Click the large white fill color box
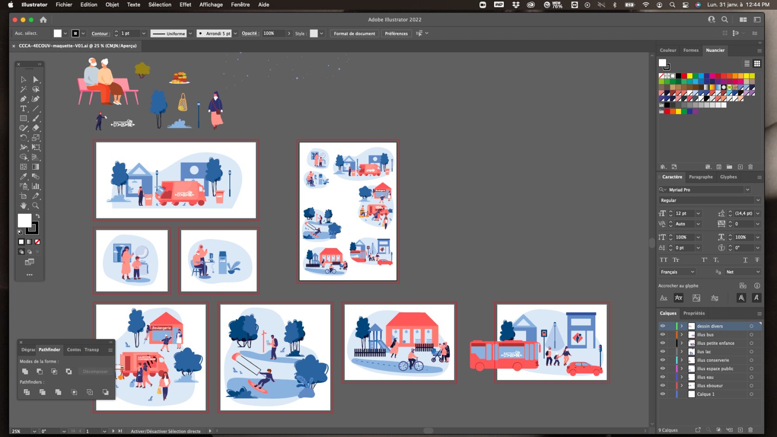Screen dimensions: 777x437 (x=24, y=221)
